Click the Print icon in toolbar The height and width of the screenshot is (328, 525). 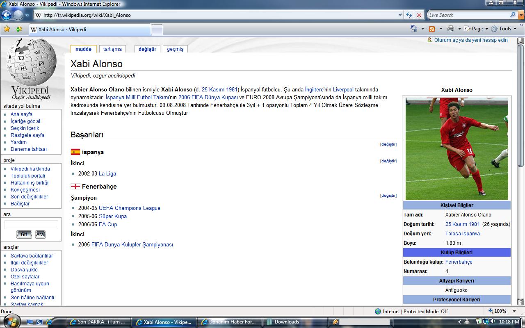point(451,29)
